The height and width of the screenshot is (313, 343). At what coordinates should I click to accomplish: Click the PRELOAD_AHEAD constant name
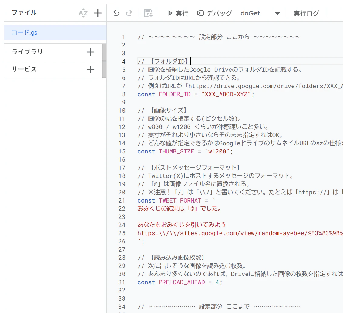coord(182,282)
